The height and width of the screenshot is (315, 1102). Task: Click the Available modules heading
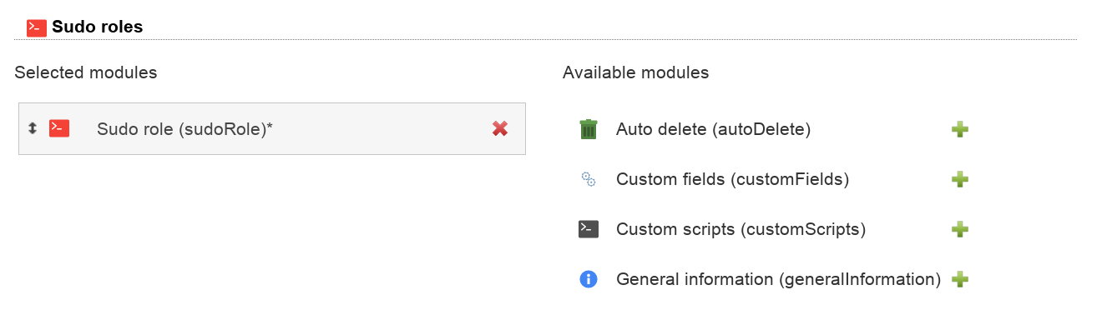coord(636,72)
